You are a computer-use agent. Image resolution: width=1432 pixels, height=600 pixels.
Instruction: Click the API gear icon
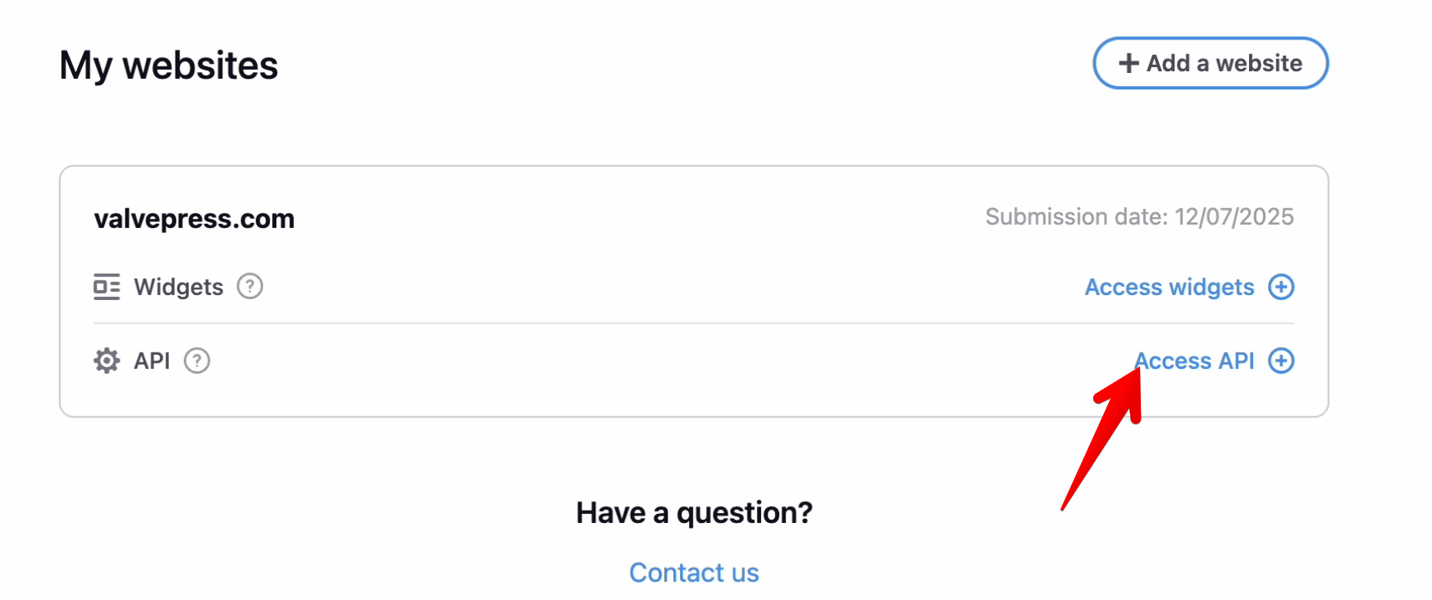point(107,361)
